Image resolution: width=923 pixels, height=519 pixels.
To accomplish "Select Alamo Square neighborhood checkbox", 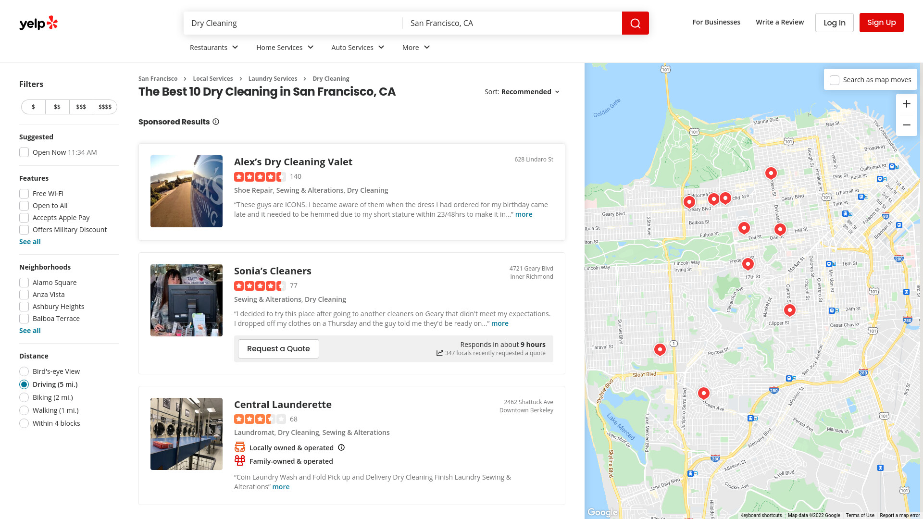I will point(24,283).
